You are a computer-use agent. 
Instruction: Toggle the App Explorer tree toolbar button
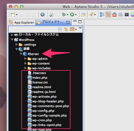pyautogui.click(x=108, y=14)
